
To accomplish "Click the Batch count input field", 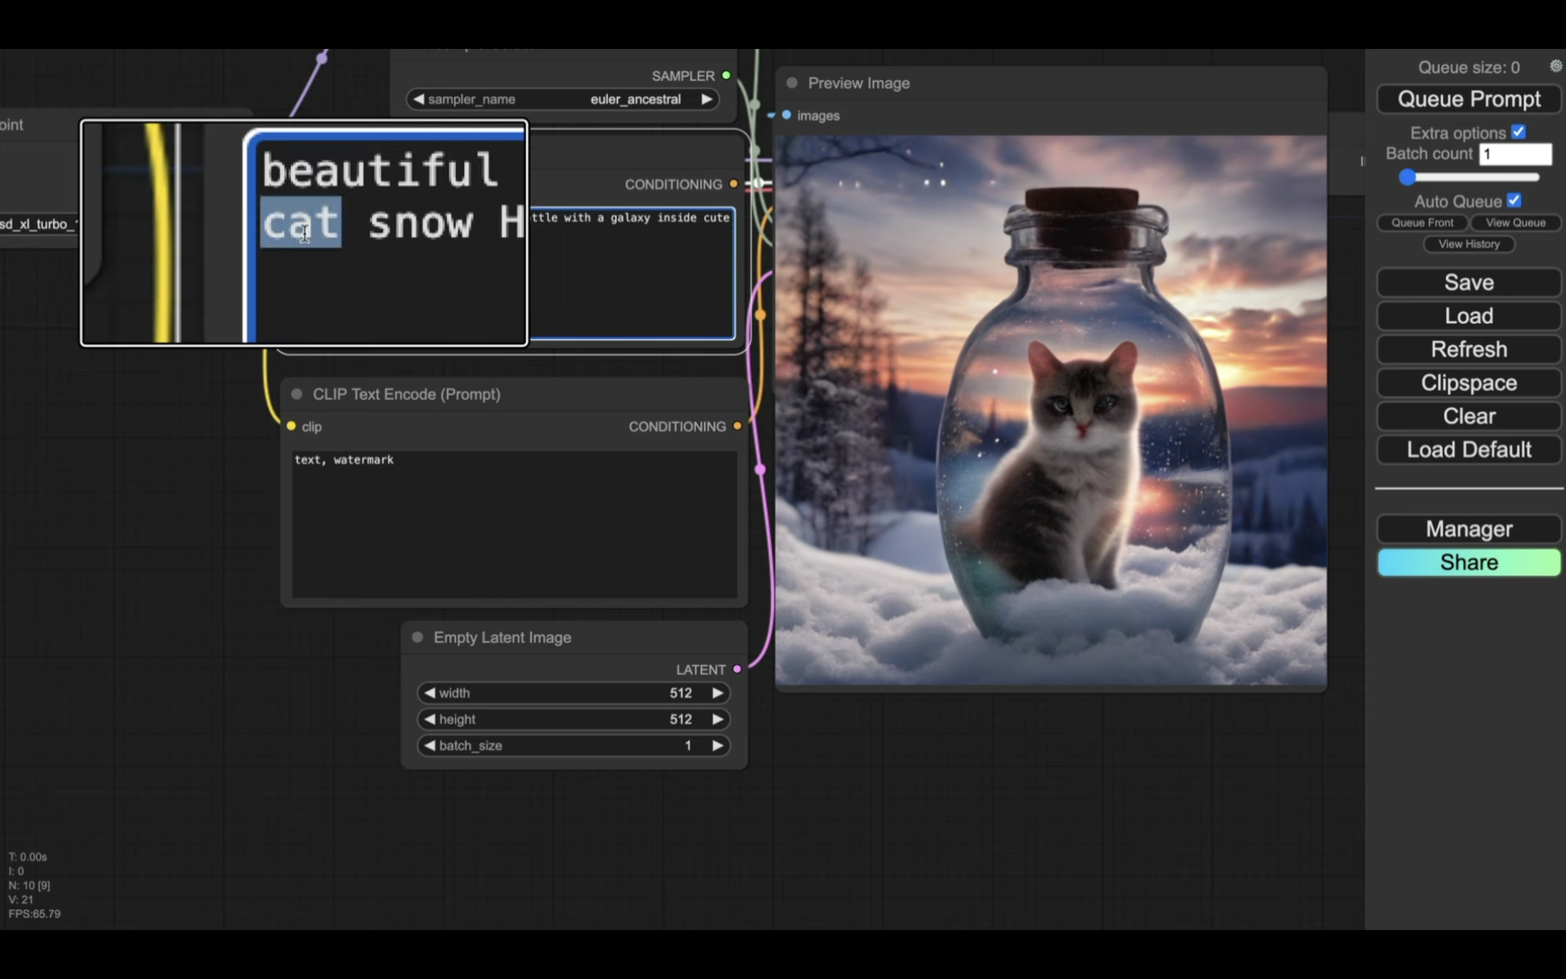I will [x=1515, y=154].
